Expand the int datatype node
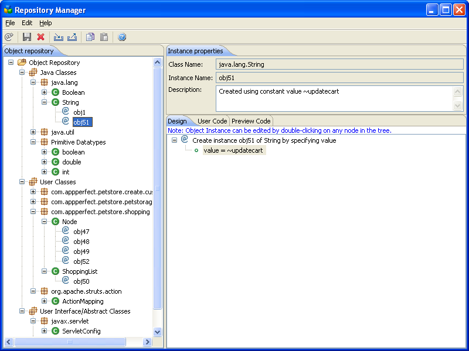Screen dimensions: 469x351 [x=45, y=172]
